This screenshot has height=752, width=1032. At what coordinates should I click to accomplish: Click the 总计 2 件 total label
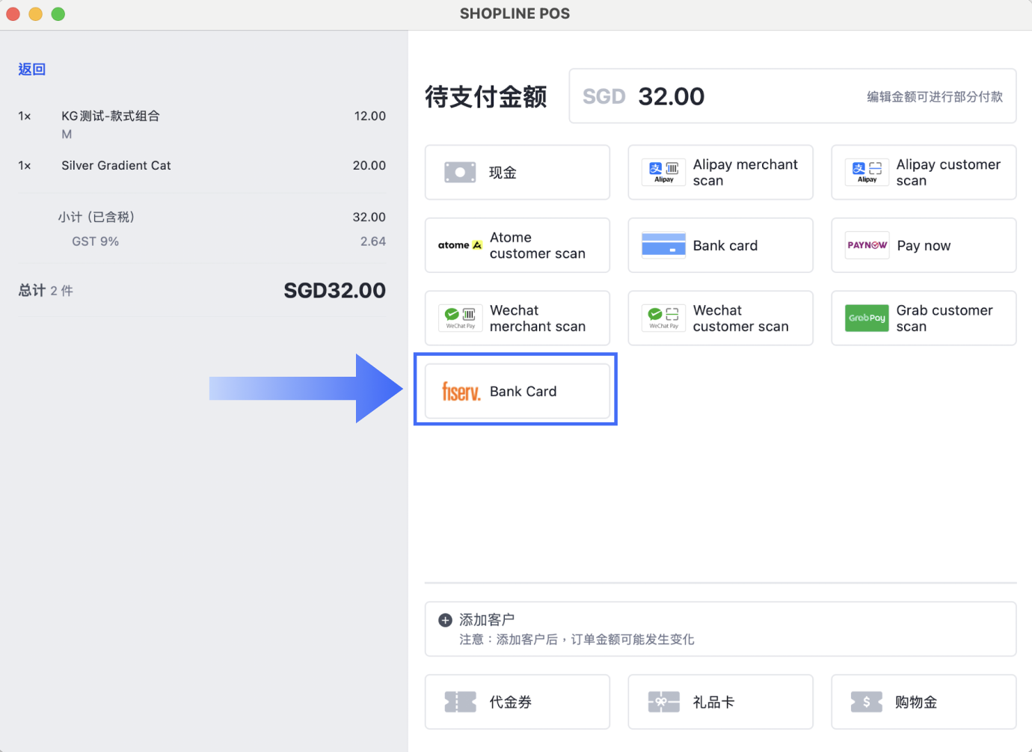point(46,290)
